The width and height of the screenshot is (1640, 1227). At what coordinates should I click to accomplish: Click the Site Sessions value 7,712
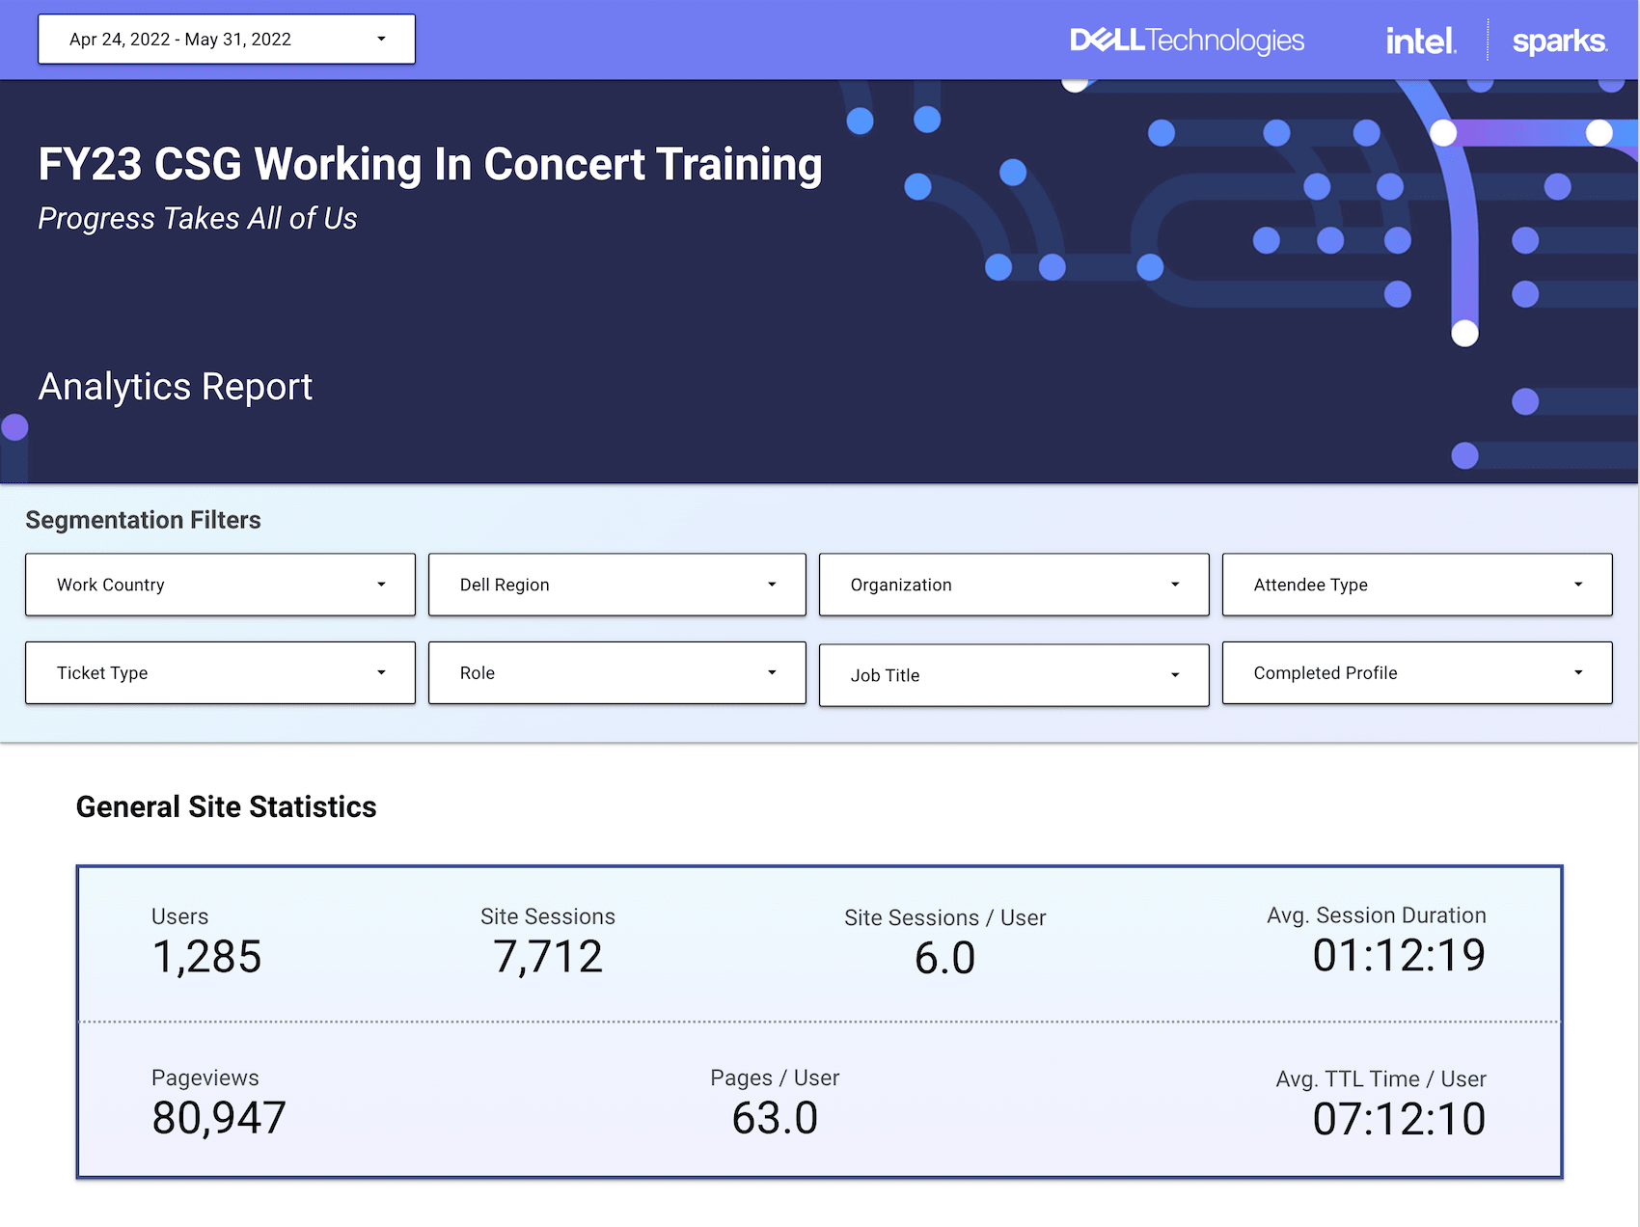click(548, 957)
